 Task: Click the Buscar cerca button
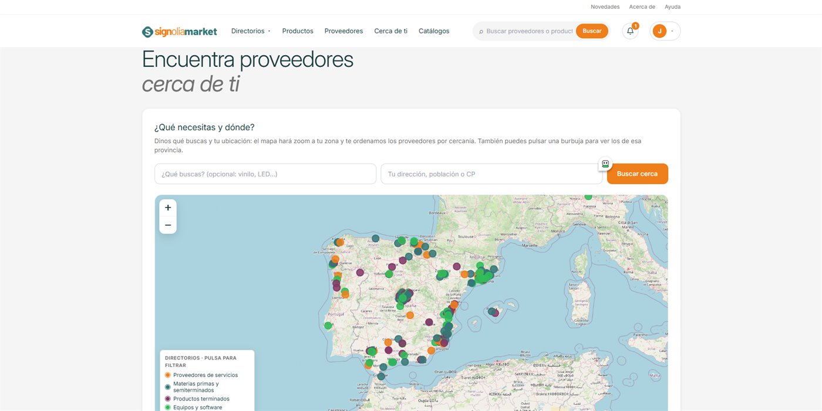(x=637, y=174)
